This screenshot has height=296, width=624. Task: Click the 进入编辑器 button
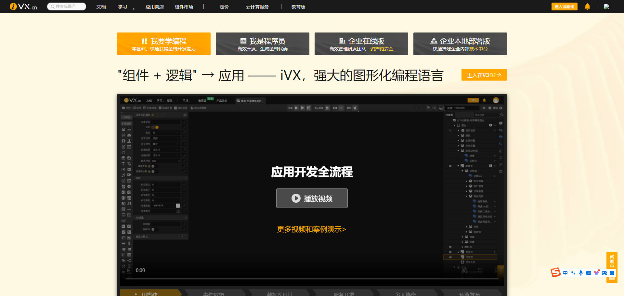565,6
